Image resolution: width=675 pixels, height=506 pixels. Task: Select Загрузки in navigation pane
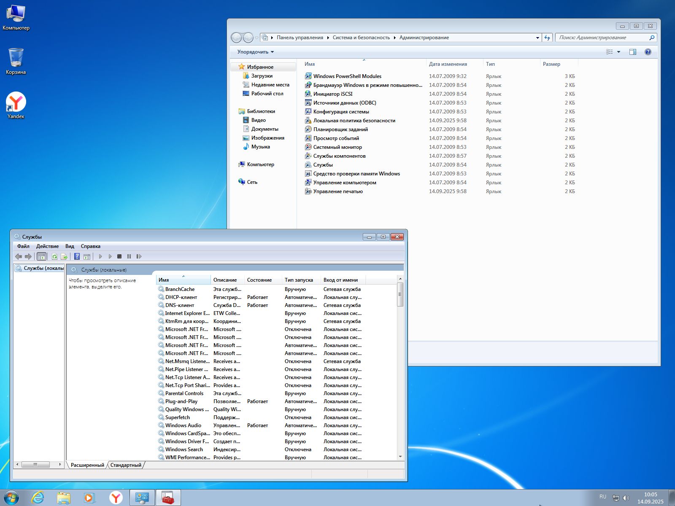pyautogui.click(x=262, y=76)
